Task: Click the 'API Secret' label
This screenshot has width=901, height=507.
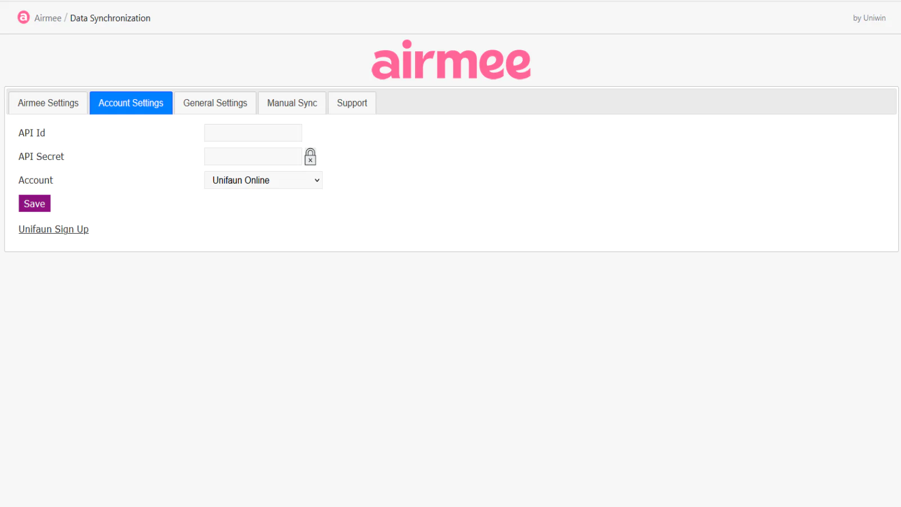Action: (41, 157)
